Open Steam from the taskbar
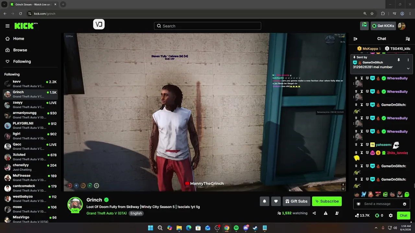This screenshot has height=233, width=415. (x=255, y=228)
